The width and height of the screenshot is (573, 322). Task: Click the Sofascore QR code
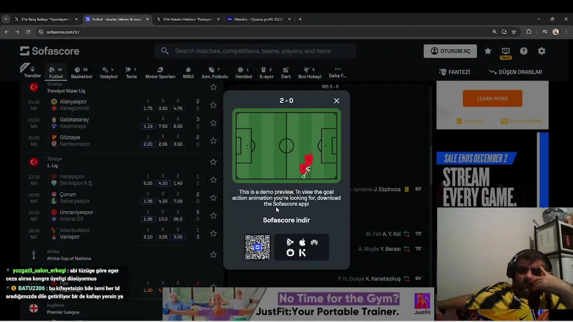coord(257,247)
